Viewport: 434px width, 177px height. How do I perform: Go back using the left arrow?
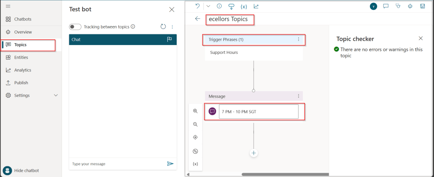[x=197, y=19]
